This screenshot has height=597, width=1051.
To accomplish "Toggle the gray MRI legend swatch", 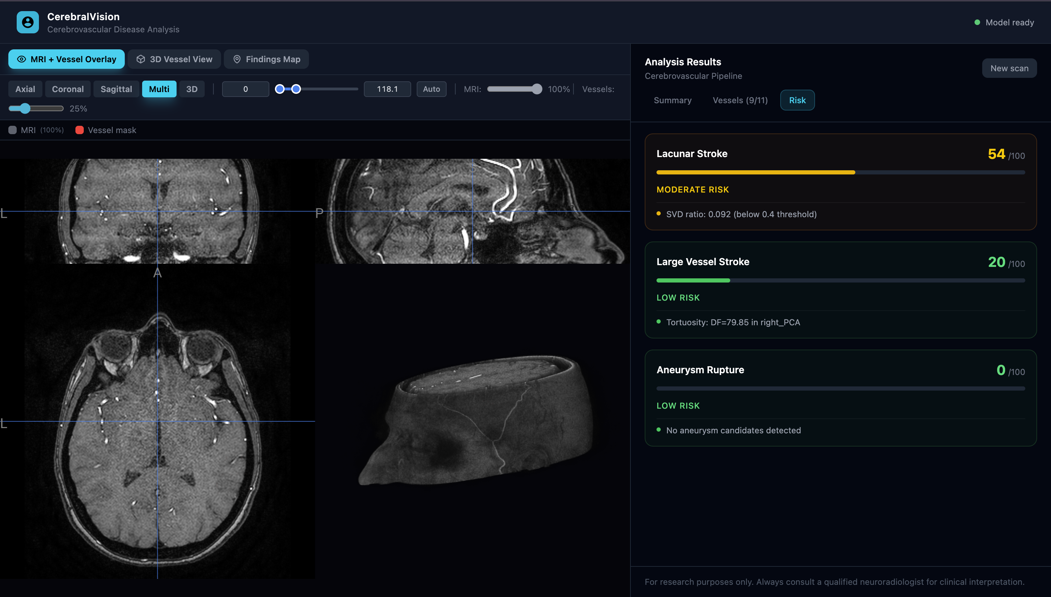I will coord(13,130).
